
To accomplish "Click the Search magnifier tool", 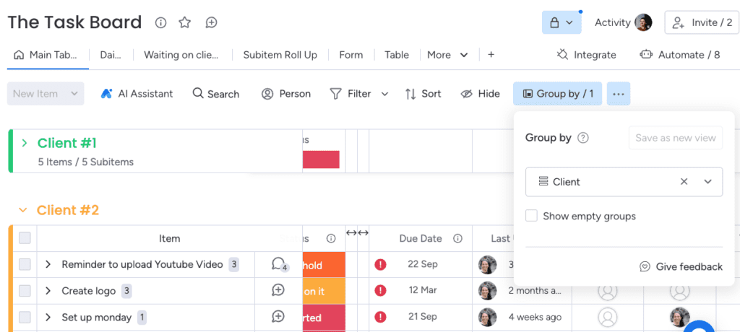I will 215,94.
